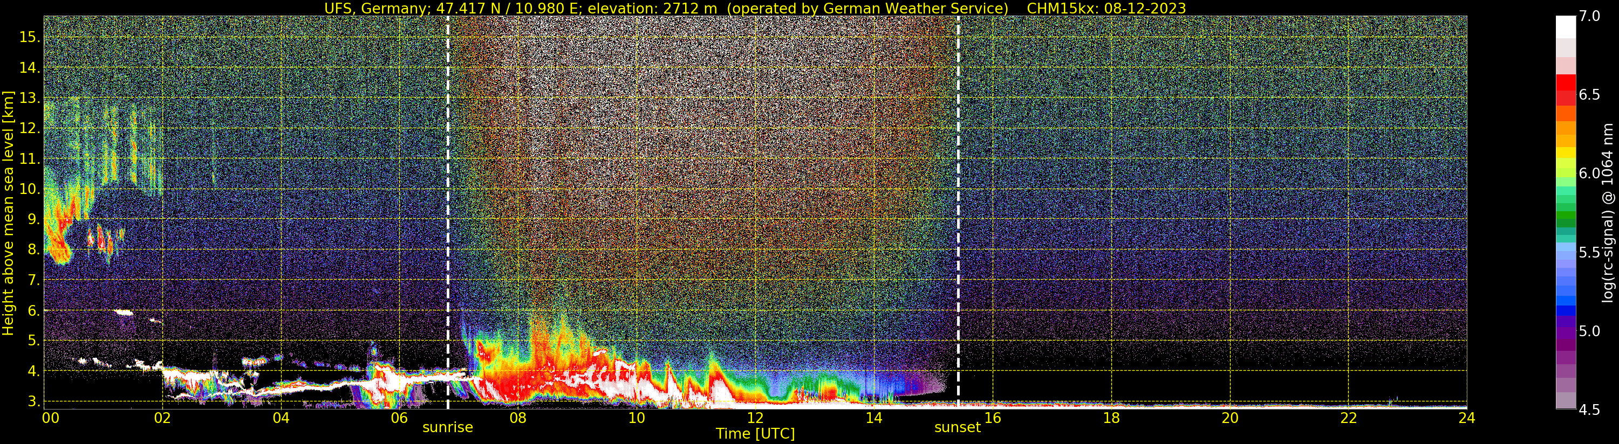Viewport: 1619px width, 444px height.
Task: Click the time axis tick '14'
Action: [x=873, y=418]
